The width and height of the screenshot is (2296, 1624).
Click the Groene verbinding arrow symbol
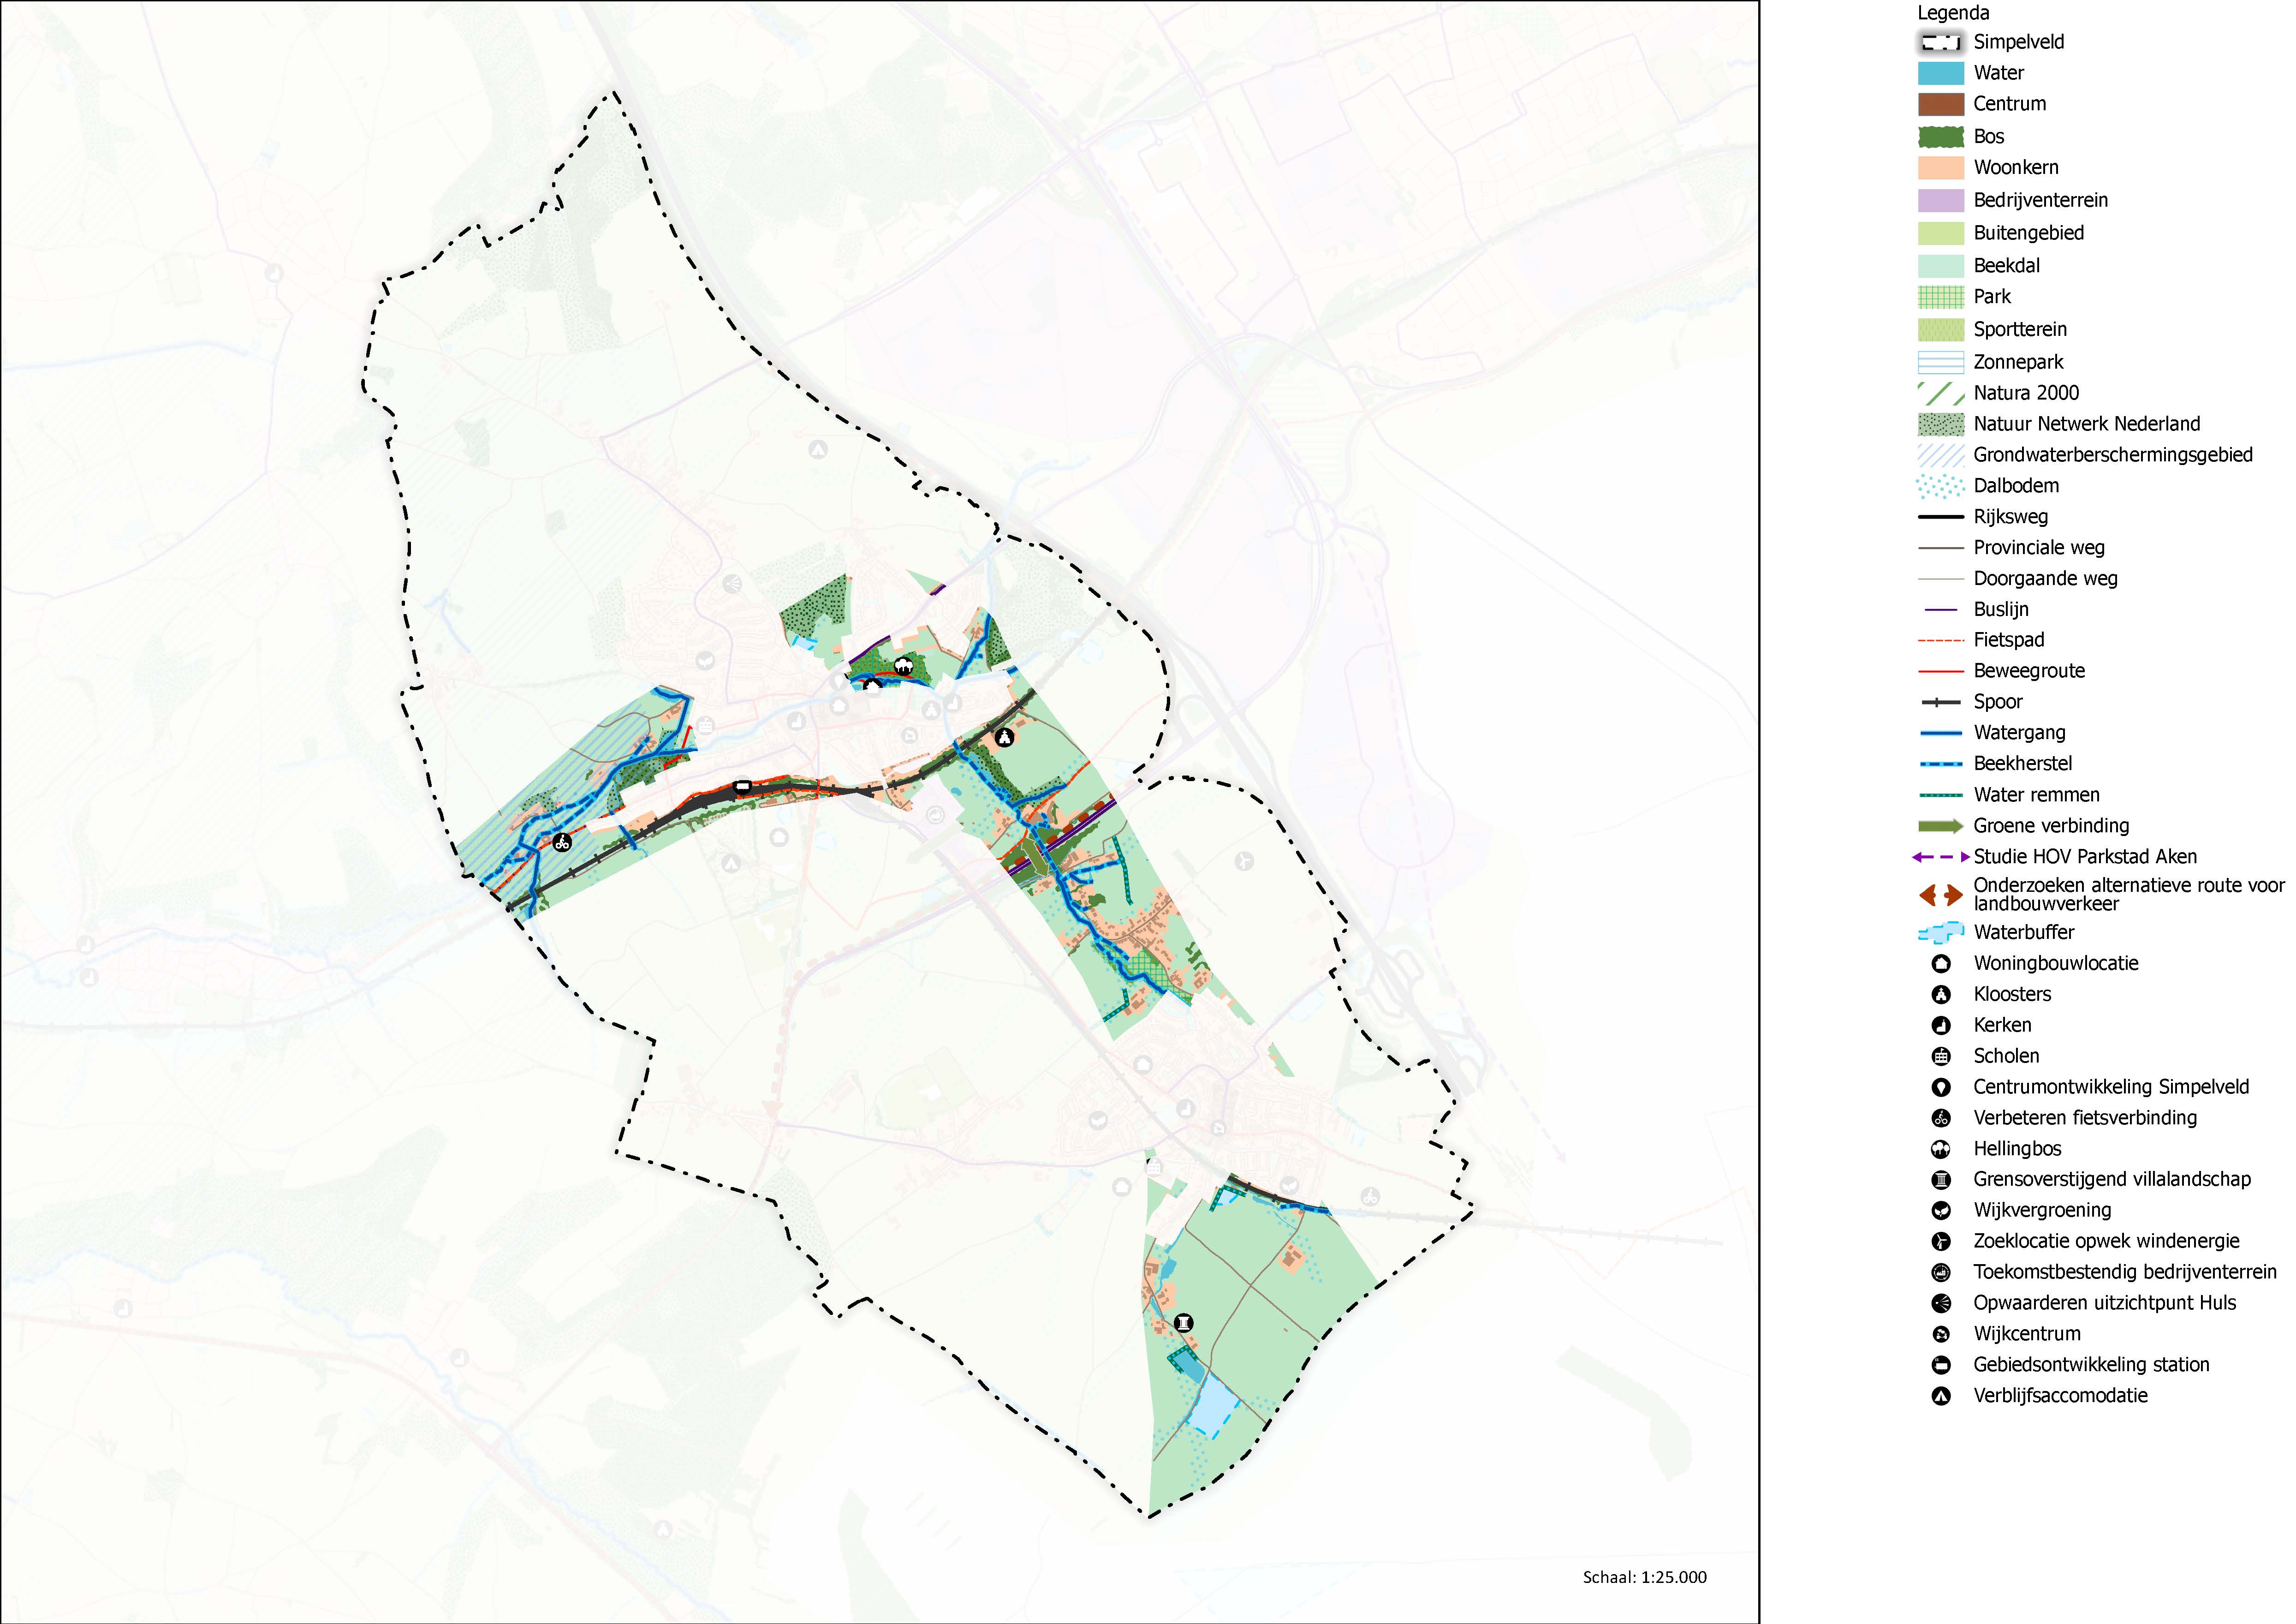1941,826
